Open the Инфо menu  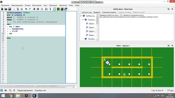tap(77, 5)
